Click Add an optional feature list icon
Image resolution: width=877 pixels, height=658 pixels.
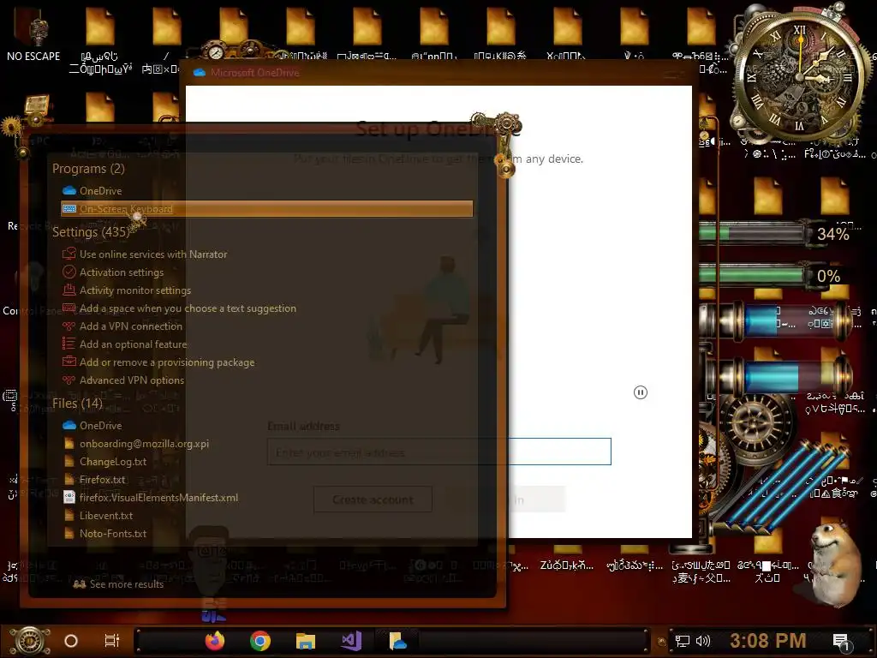[x=69, y=344]
